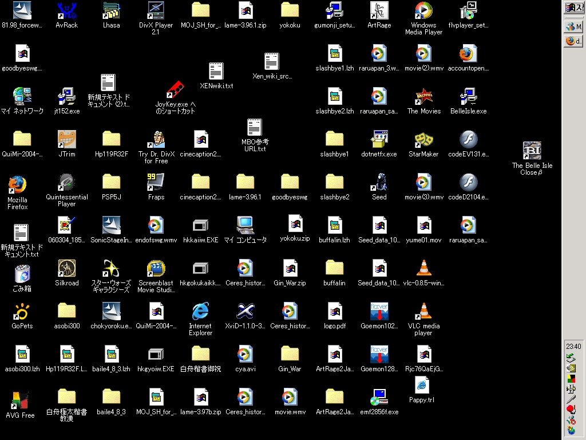Open The Belle Isle Close β icon
The width and height of the screenshot is (586, 440).
tap(532, 159)
